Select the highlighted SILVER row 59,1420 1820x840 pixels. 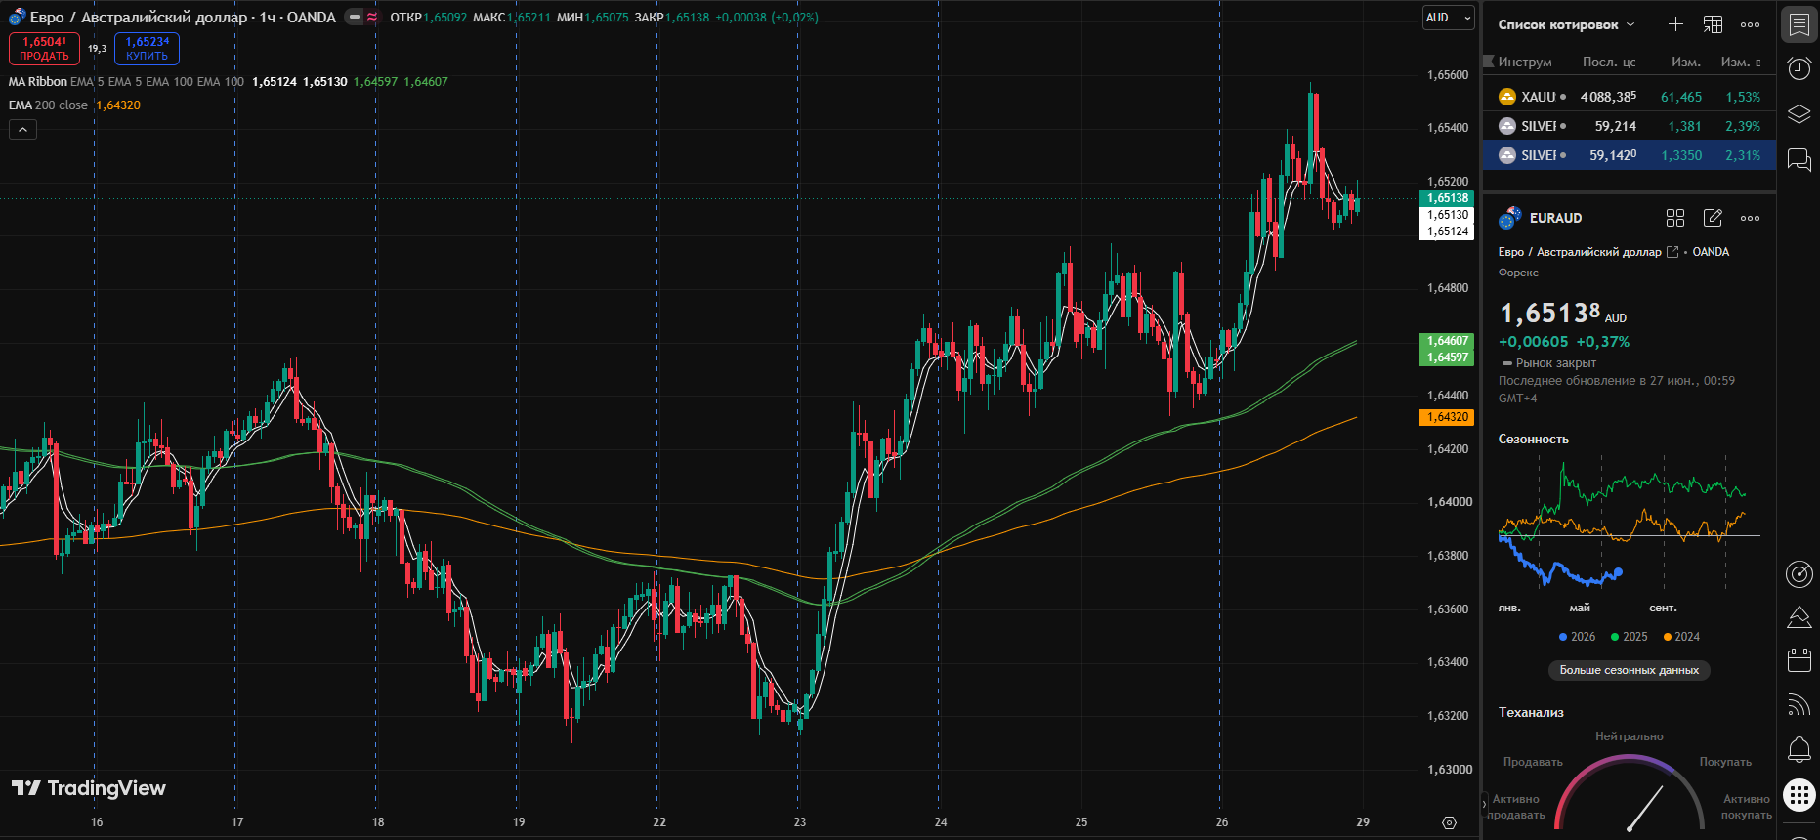pyautogui.click(x=1629, y=155)
